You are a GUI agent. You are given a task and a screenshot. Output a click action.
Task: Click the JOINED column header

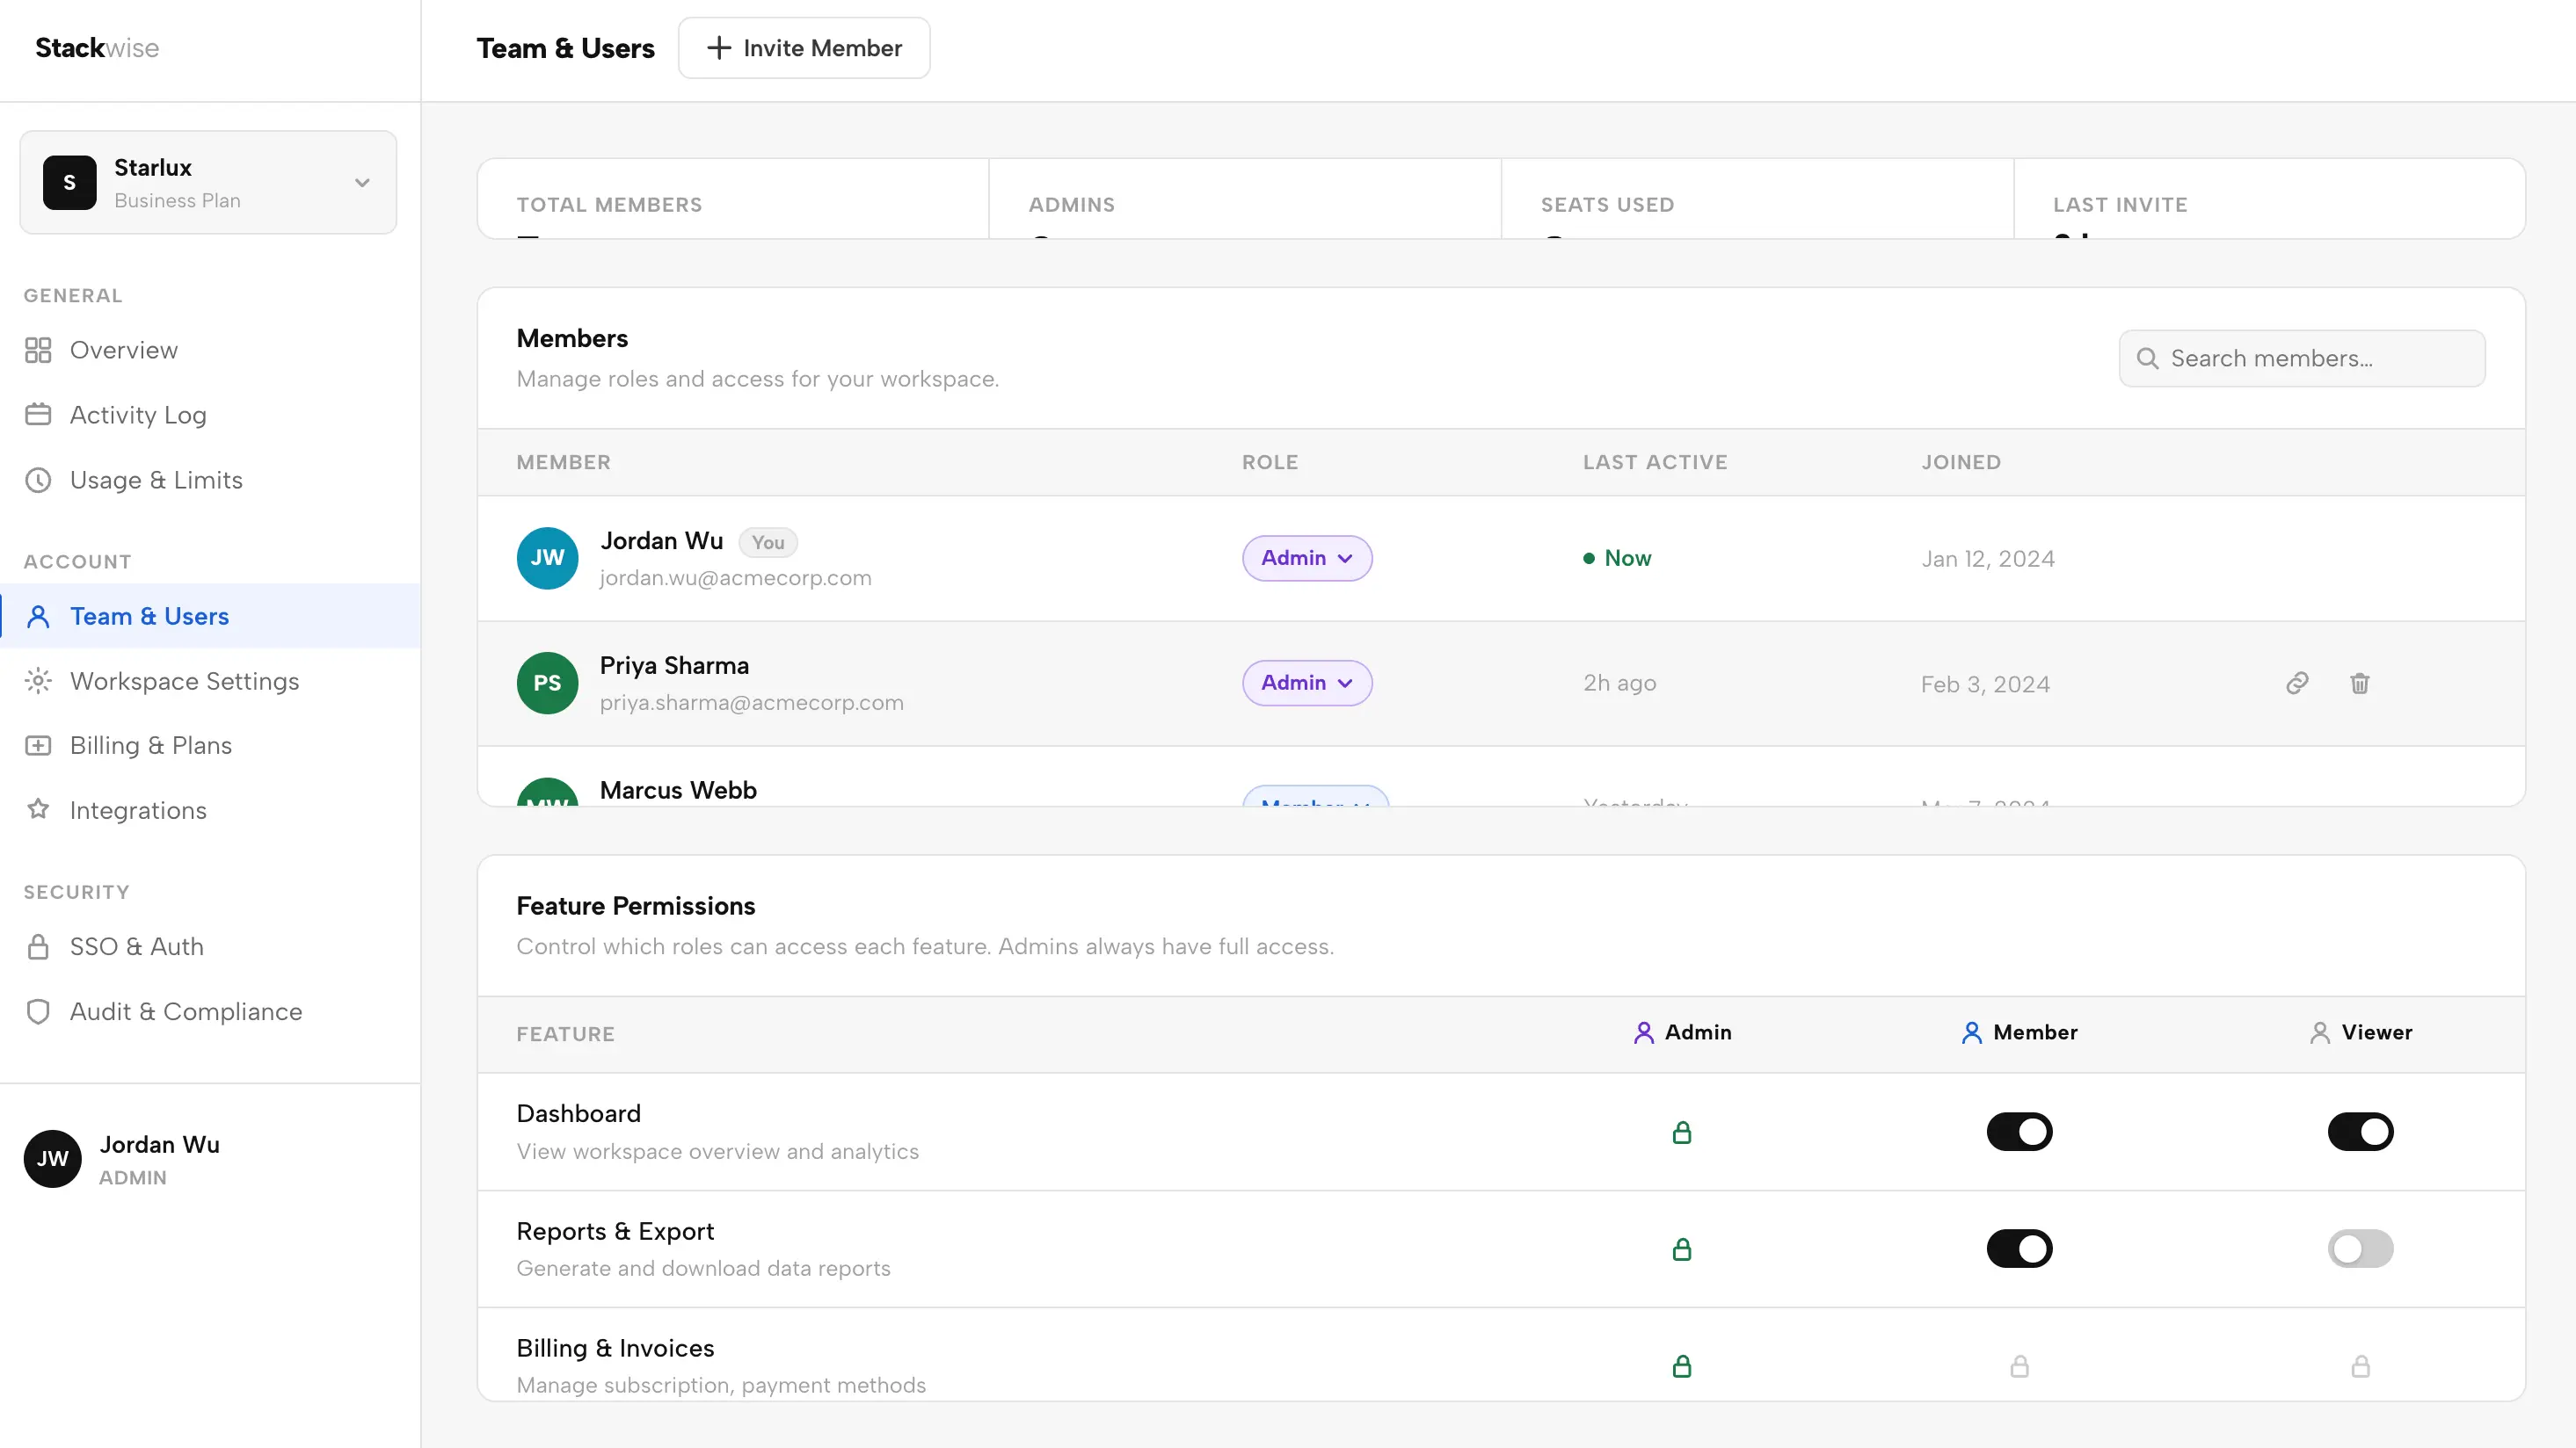(1961, 463)
